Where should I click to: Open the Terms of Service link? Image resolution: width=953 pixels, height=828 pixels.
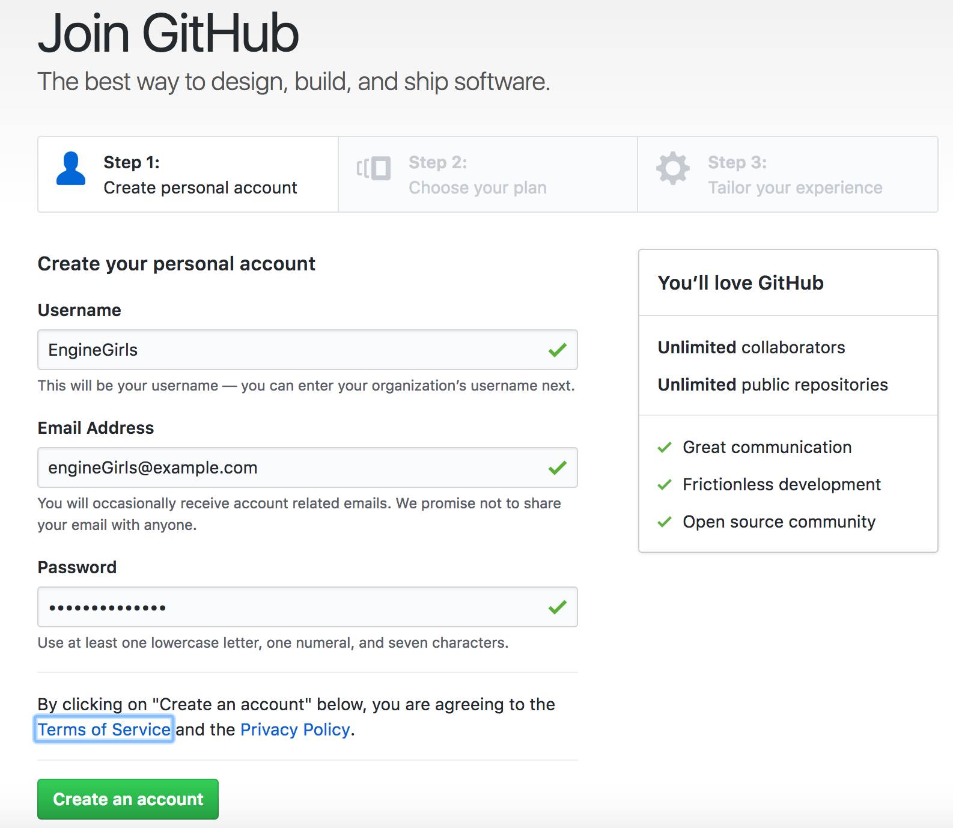pos(104,729)
